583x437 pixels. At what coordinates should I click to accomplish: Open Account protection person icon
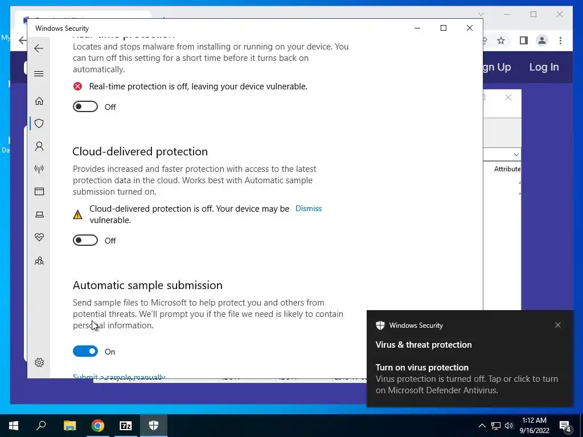(39, 146)
